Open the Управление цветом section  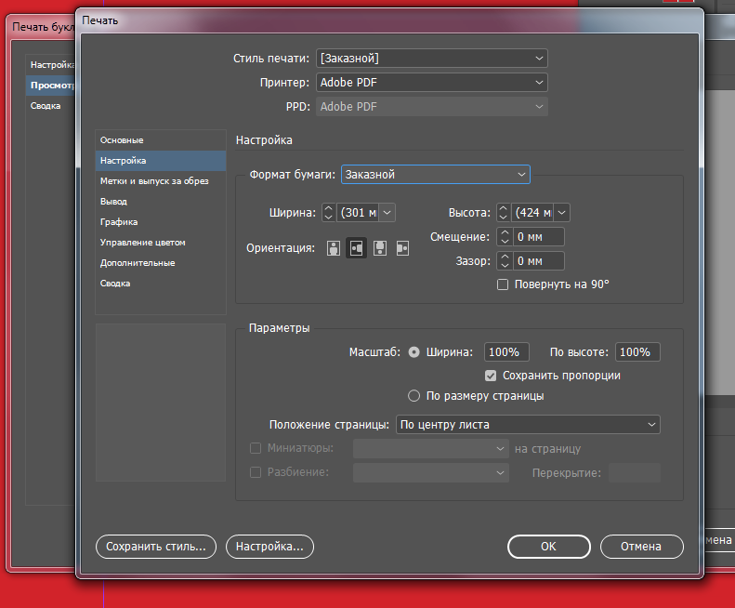point(143,243)
